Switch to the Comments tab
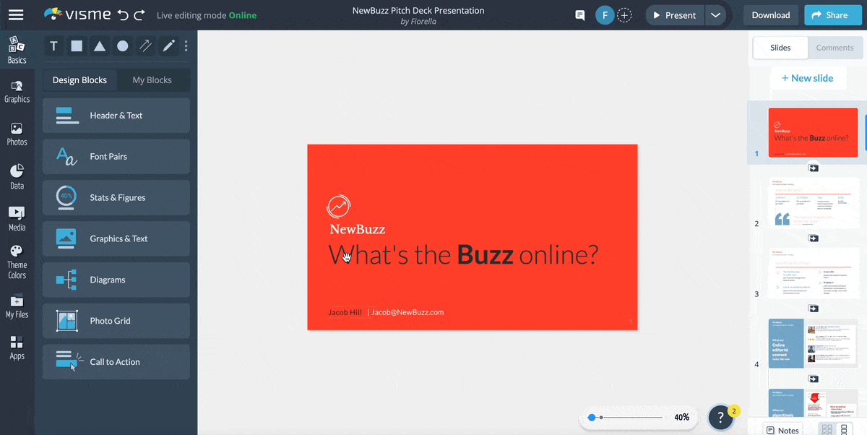867x435 pixels. 835,48
